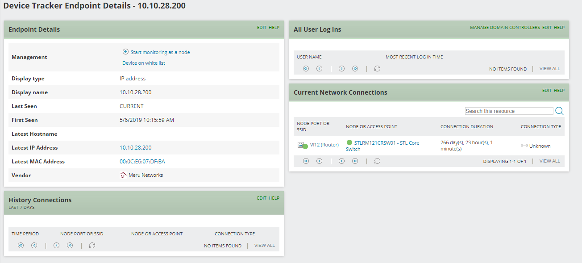Click last page icon in All User Log Ins

[x=355, y=69]
